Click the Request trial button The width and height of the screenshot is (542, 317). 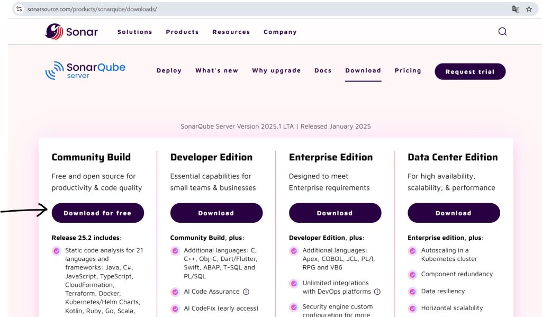(470, 71)
